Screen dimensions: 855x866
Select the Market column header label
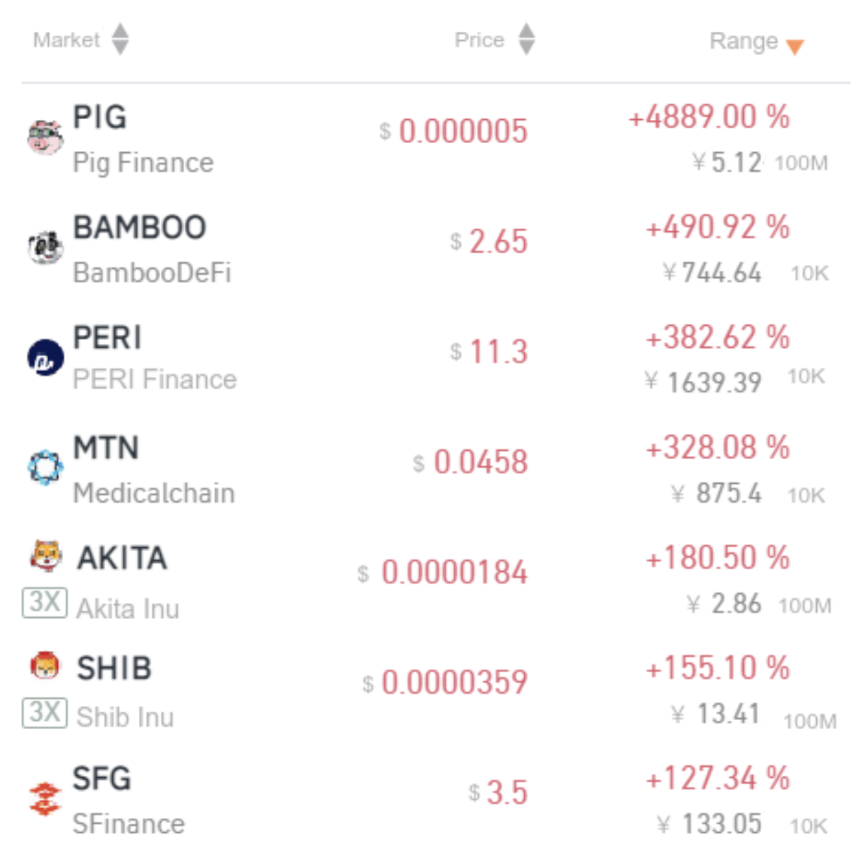point(66,39)
